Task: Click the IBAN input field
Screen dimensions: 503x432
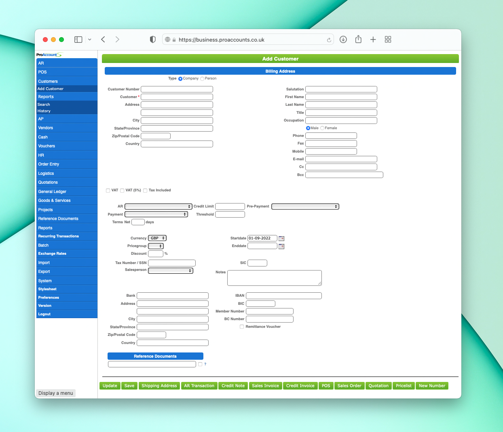Action: (x=284, y=296)
